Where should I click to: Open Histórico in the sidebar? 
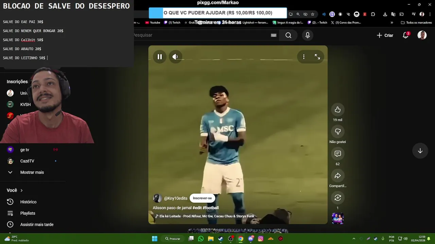(28, 202)
